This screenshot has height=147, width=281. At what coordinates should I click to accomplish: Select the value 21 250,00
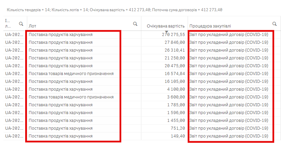175,58
